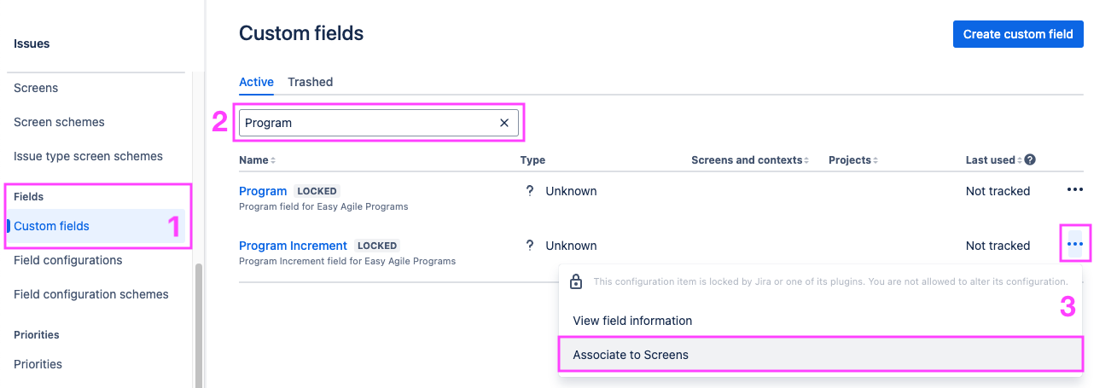The width and height of the screenshot is (1117, 388).
Task: Click into the Program search input
Action: tap(367, 123)
